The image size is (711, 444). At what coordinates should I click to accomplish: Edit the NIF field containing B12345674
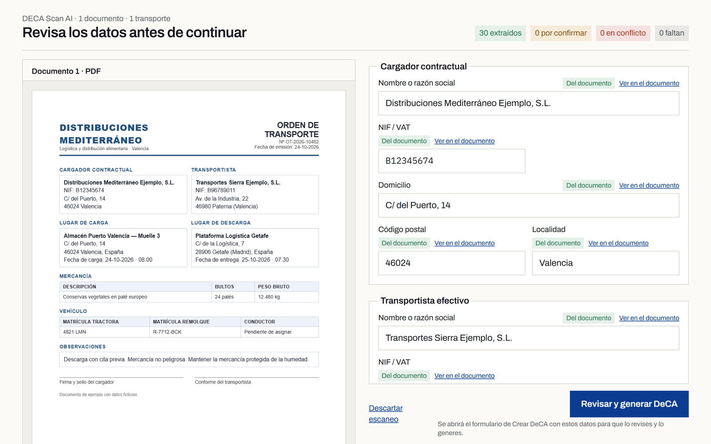click(x=452, y=161)
